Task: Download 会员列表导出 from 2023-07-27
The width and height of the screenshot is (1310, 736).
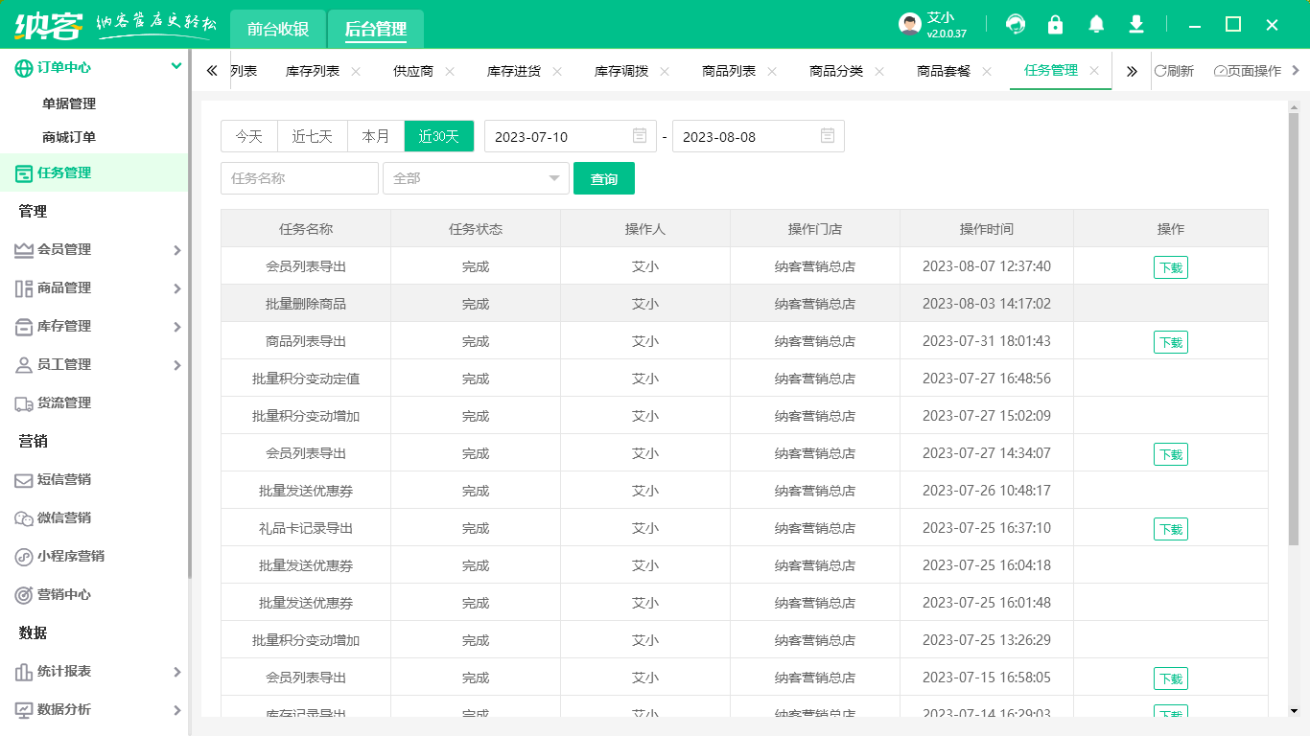Action: tap(1171, 454)
